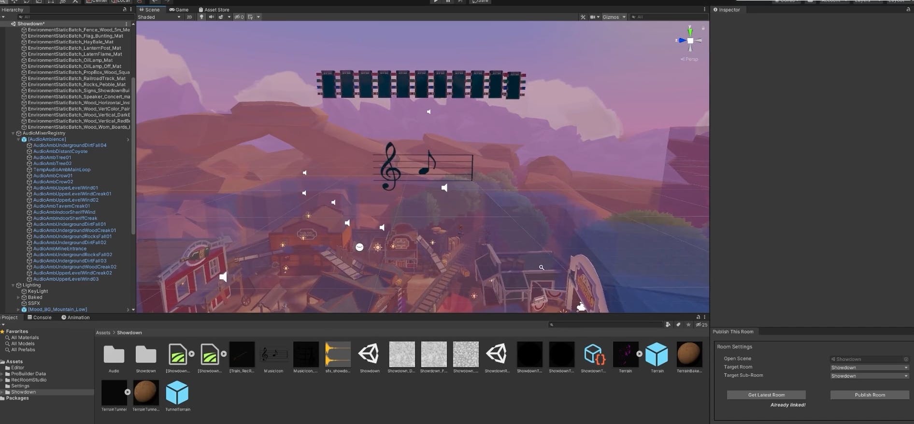
Task: Click the scene orientation gizmo
Action: pyautogui.click(x=690, y=40)
